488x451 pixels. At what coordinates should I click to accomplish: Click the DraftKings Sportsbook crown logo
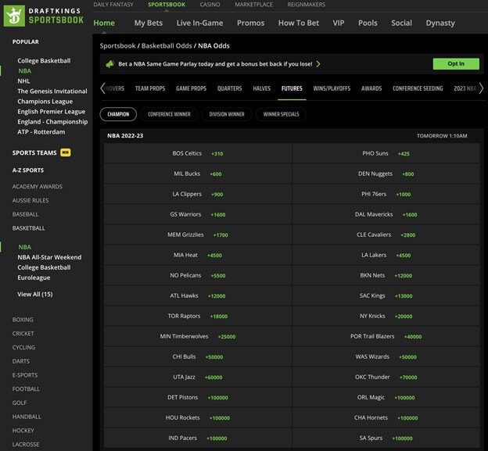(14, 16)
